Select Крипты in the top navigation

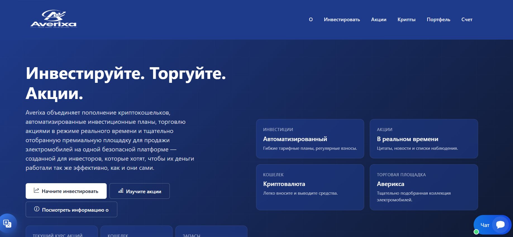click(x=406, y=20)
